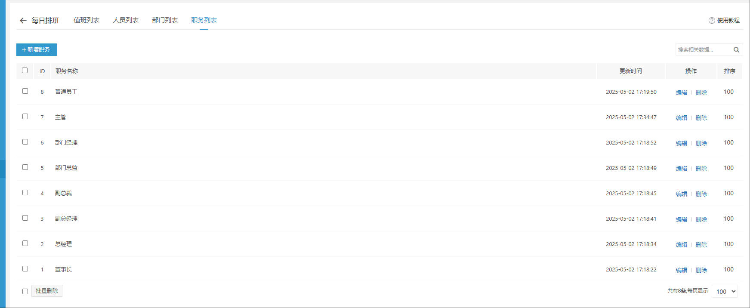750x308 pixels.
Task: Click 编辑 for the 总经理 row
Action: 682,244
